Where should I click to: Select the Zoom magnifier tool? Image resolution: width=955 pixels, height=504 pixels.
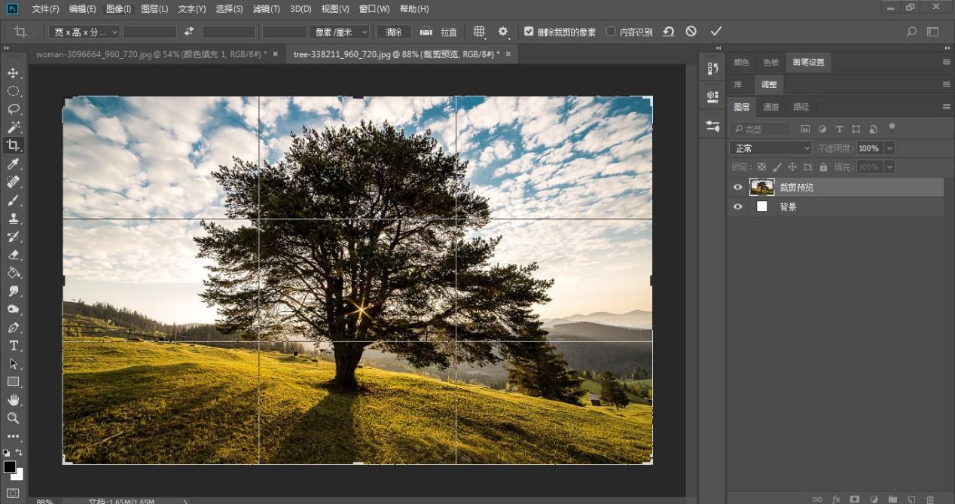pyautogui.click(x=14, y=418)
